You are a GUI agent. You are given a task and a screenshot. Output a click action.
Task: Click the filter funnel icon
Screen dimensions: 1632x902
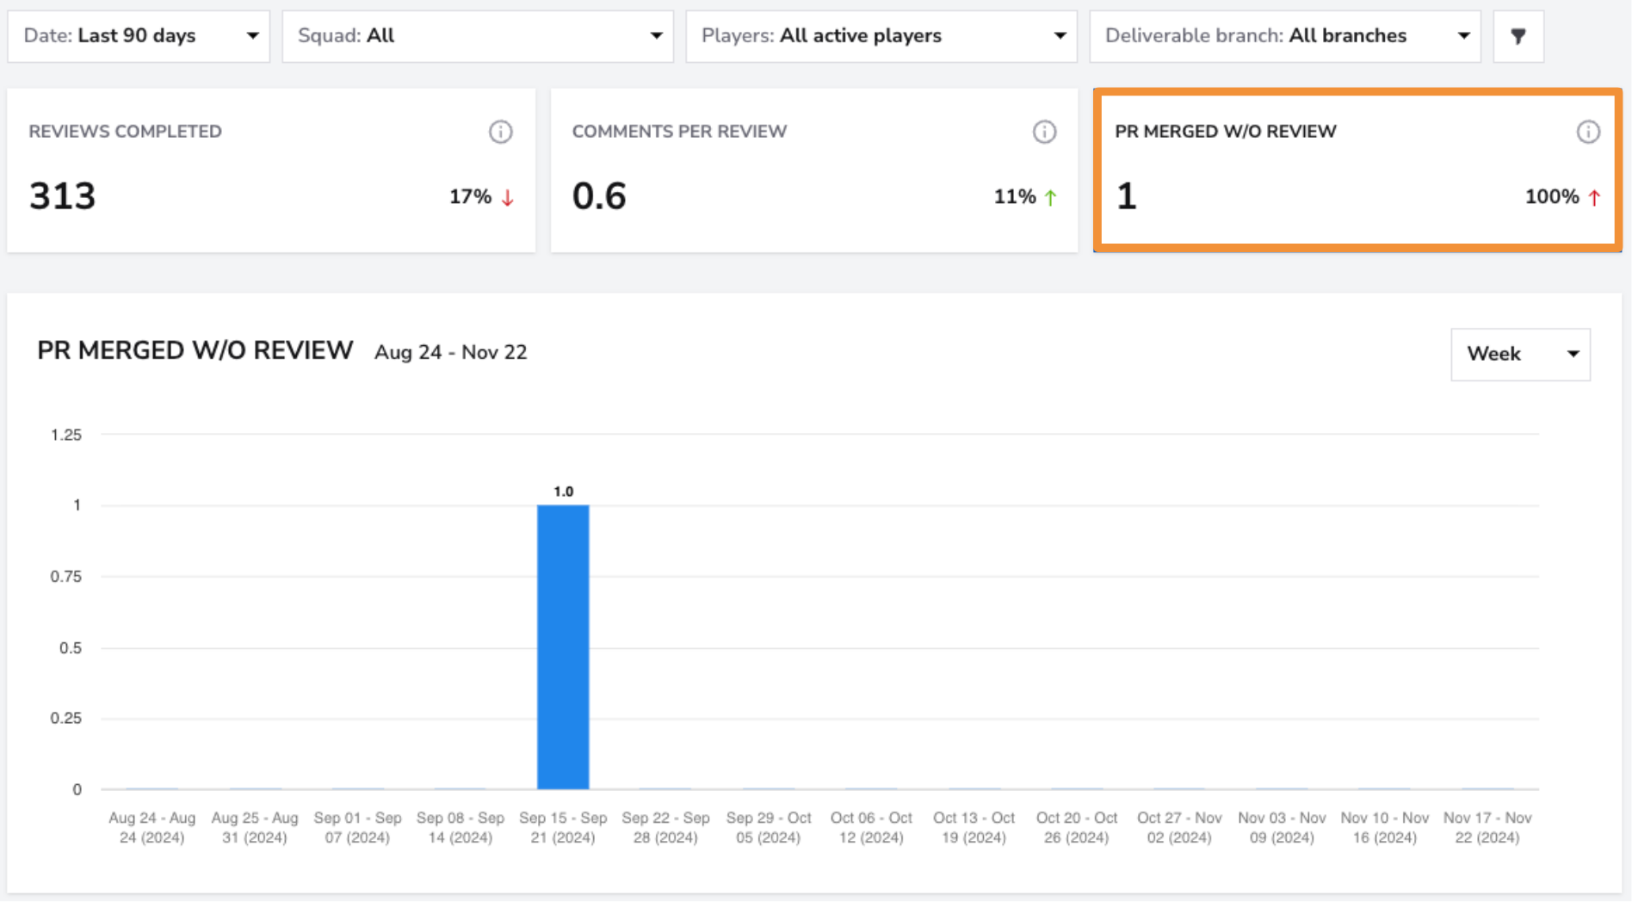1518,36
